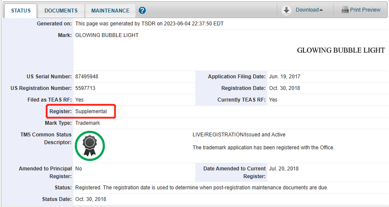Click the mark image GLOWING BUBBLE LIGHT
The height and width of the screenshot is (207, 389).
pyautogui.click(x=340, y=50)
